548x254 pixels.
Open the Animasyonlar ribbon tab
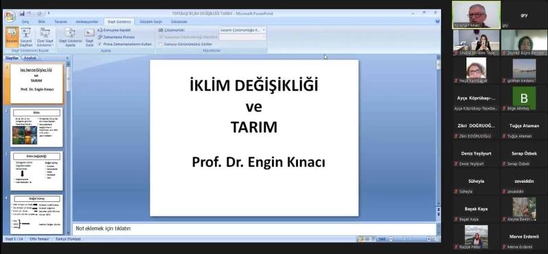point(87,22)
